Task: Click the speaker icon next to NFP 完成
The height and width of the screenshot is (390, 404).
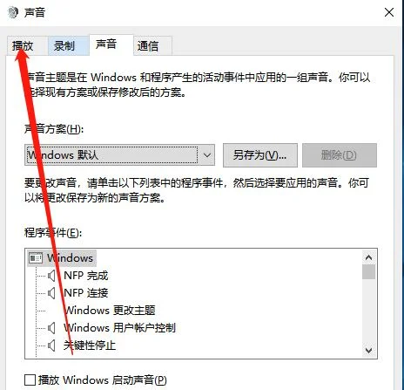Action: pos(51,276)
